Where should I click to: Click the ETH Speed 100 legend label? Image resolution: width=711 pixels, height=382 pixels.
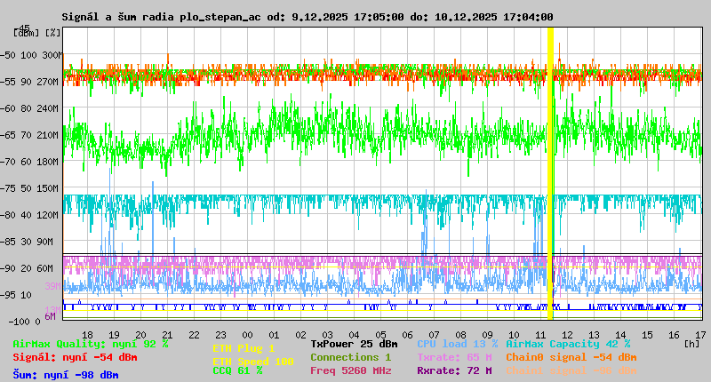252,362
